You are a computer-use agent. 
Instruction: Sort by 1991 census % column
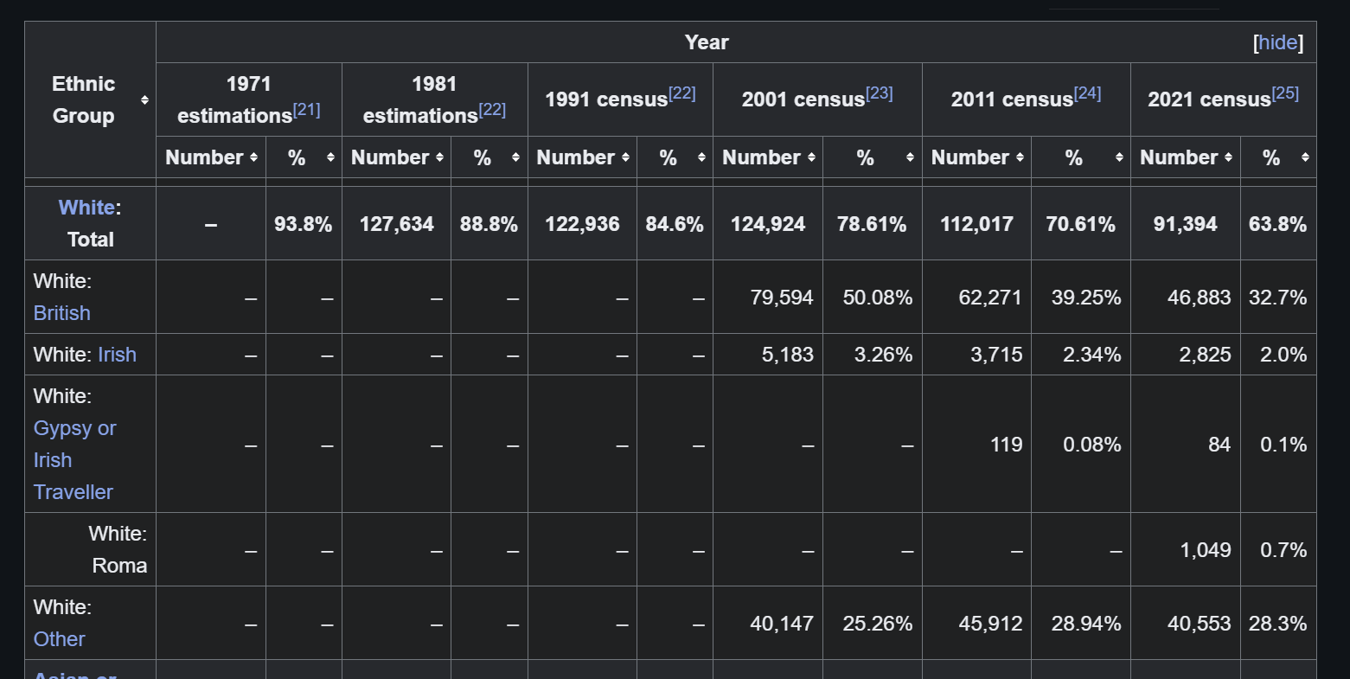tap(701, 157)
